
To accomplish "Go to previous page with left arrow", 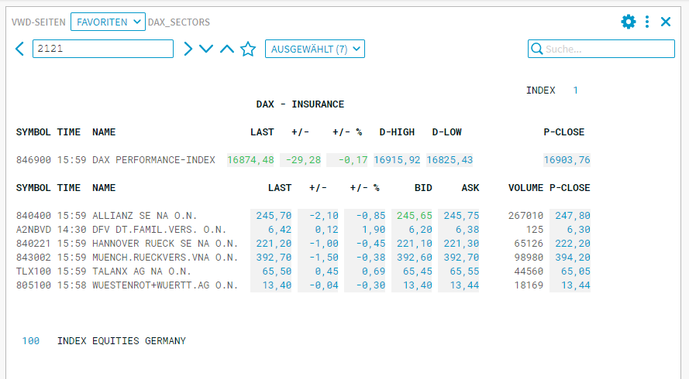I will (20, 50).
